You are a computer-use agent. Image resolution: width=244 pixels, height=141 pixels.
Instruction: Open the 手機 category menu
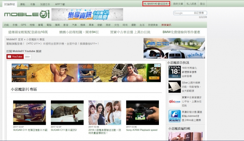coord(15,25)
